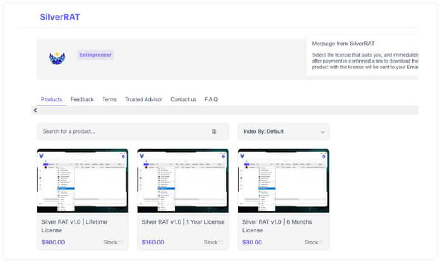Open the SilverRAT seller avatar image
Screen dimensions: 440x262
click(57, 58)
